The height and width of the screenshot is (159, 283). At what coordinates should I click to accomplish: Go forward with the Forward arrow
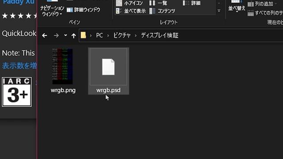pyautogui.click(x=56, y=35)
